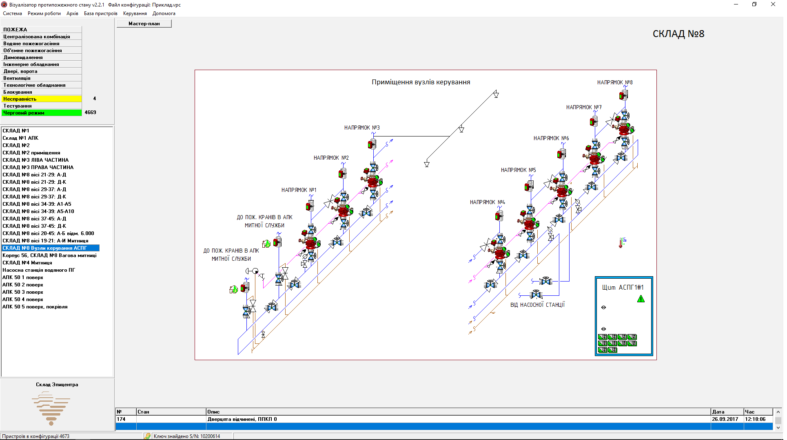
Task: Open the Керування menu
Action: point(135,13)
